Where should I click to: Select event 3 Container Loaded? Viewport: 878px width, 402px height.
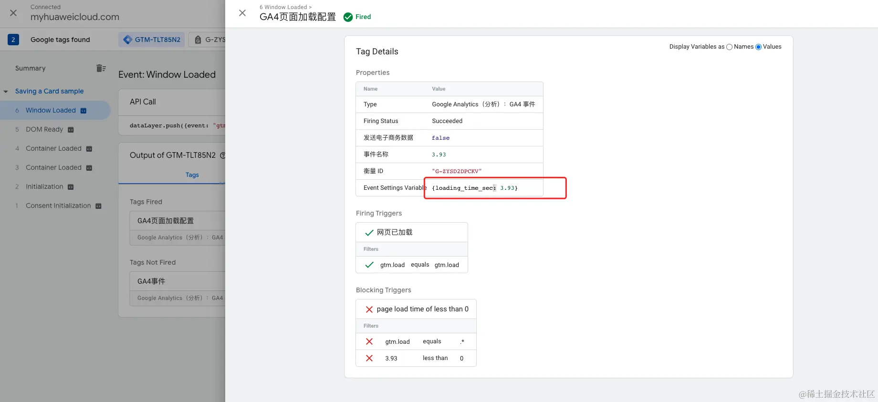53,167
